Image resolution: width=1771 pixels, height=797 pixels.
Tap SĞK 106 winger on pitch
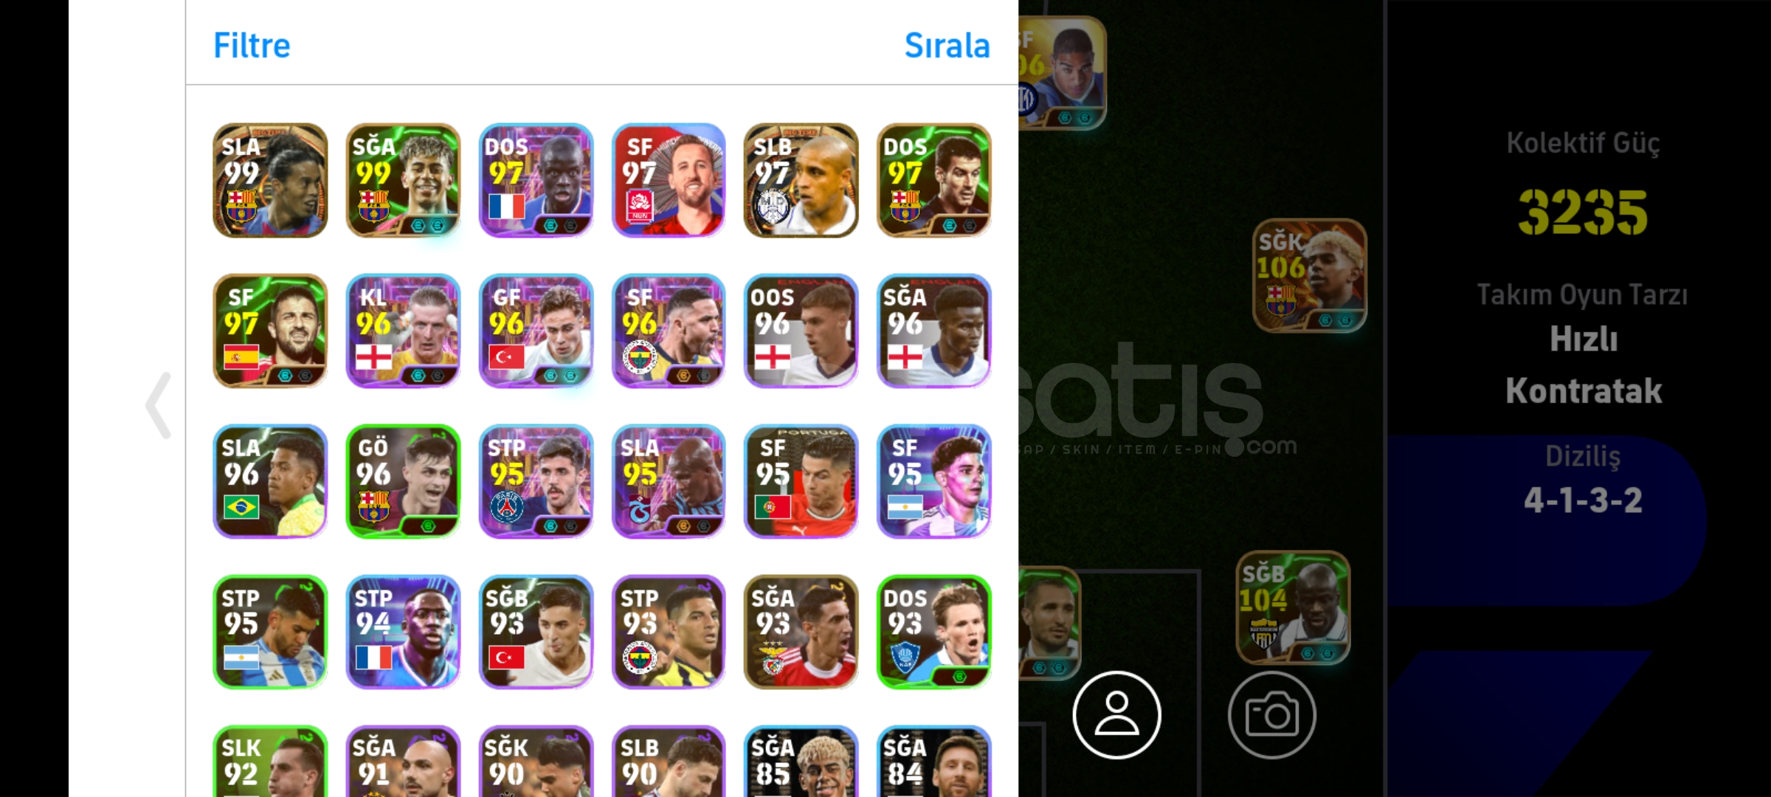point(1310,275)
